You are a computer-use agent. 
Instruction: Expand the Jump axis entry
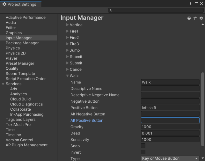tap(68, 50)
